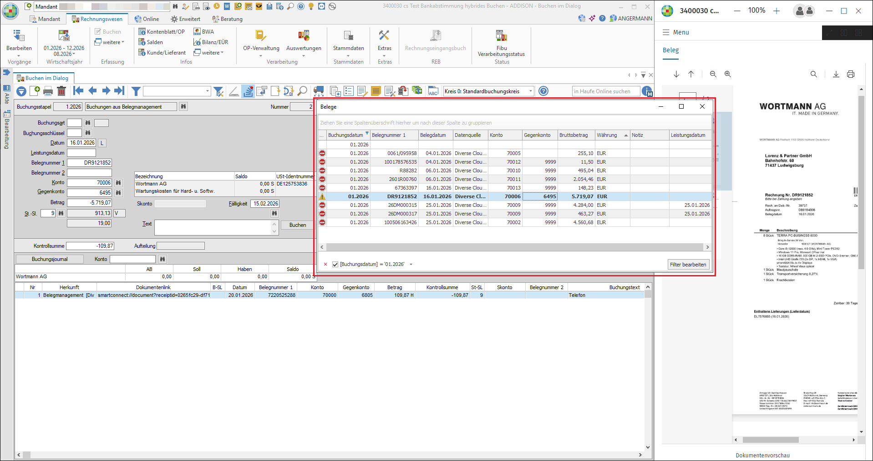Click the printer icon in Buchen toolbar
This screenshot has width=873, height=461.
click(x=48, y=91)
